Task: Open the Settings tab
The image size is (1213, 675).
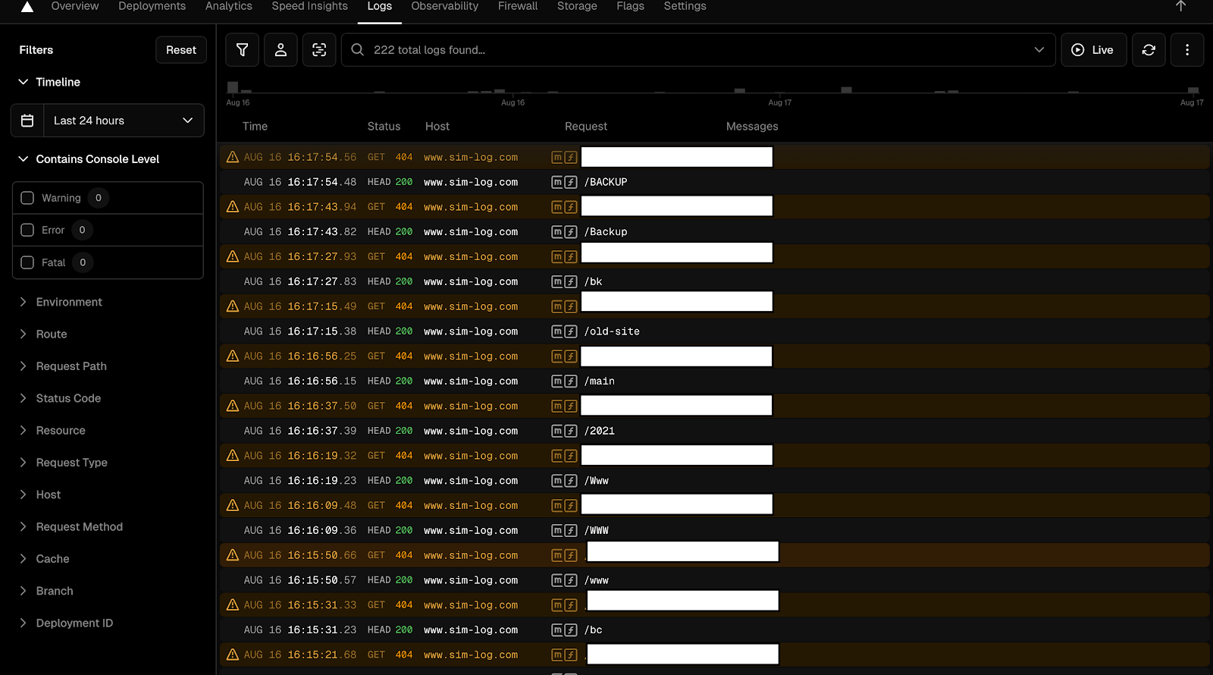Action: [685, 6]
